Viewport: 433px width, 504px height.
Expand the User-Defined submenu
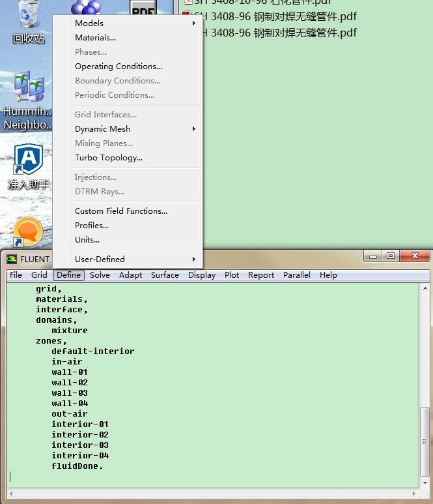pos(128,259)
